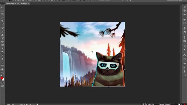Select the Lasso tool
The image size is (187, 105).
(2, 14)
